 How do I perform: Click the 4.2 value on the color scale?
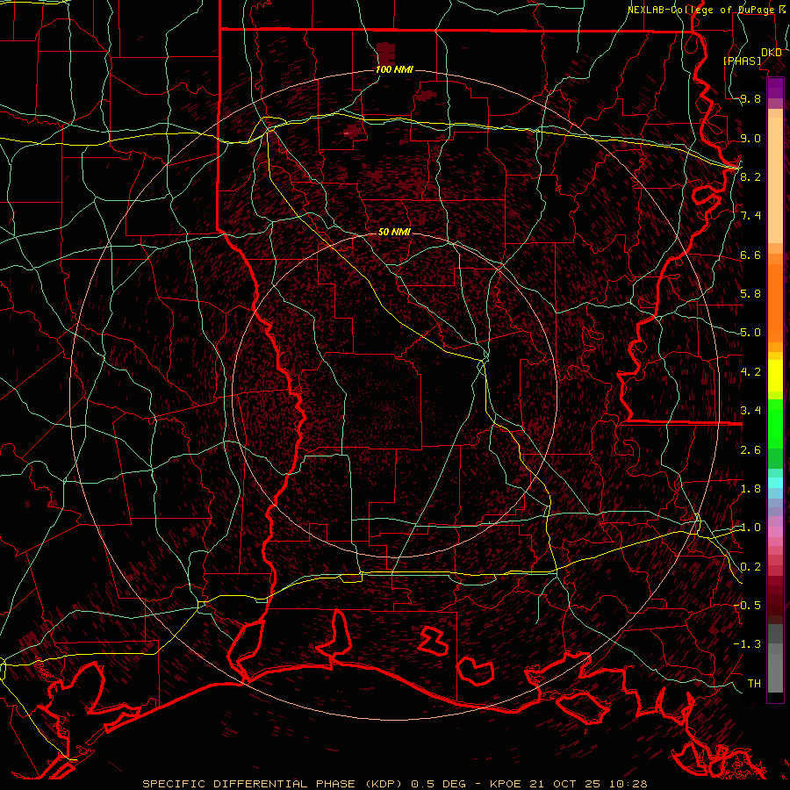point(750,372)
